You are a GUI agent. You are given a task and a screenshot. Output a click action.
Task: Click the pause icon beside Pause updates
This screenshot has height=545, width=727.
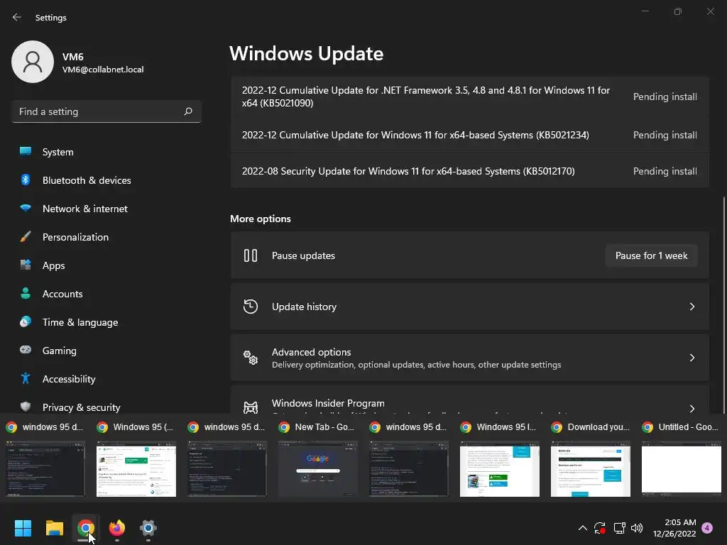[251, 255]
